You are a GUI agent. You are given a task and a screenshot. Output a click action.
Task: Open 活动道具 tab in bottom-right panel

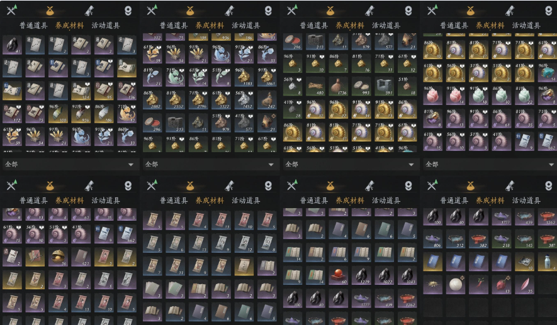tap(526, 201)
